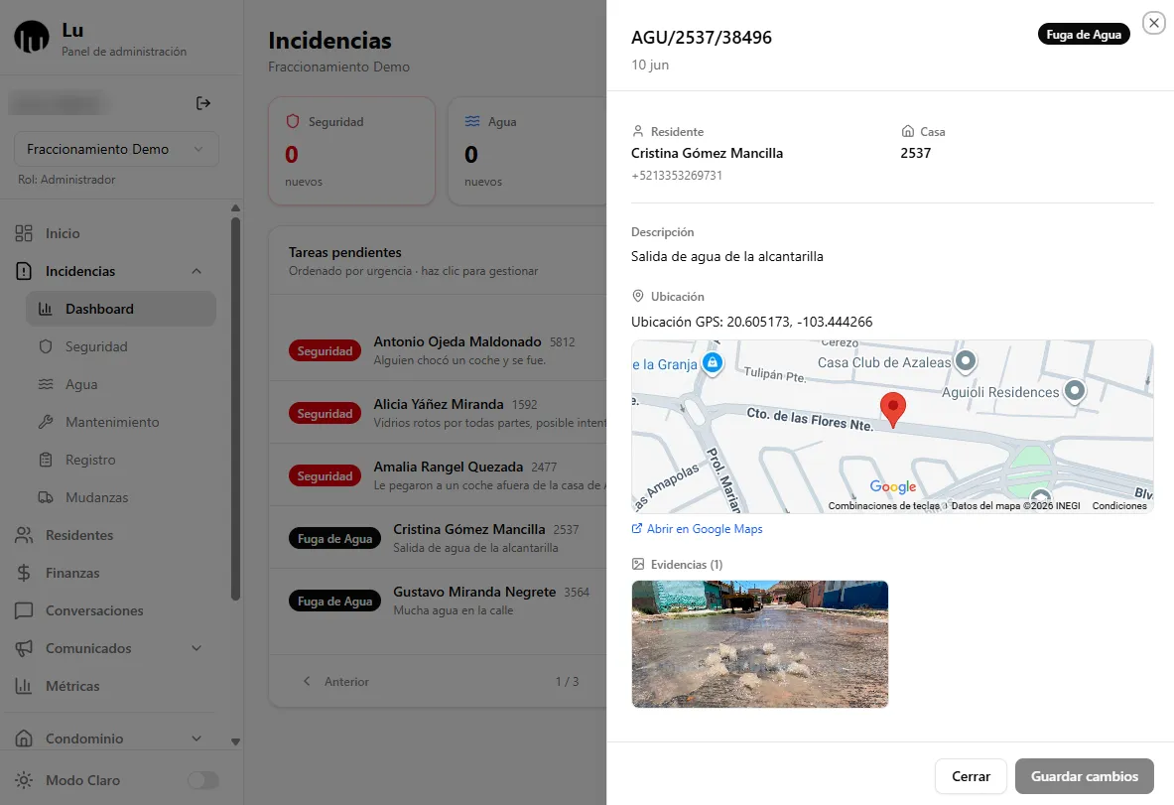The image size is (1174, 805).
Task: Click the Mantenimiento wrench icon
Action: [x=46, y=422]
